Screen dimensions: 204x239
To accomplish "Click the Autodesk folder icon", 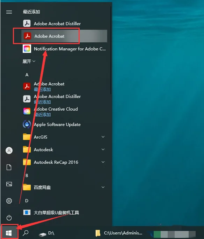I will pos(27,149).
